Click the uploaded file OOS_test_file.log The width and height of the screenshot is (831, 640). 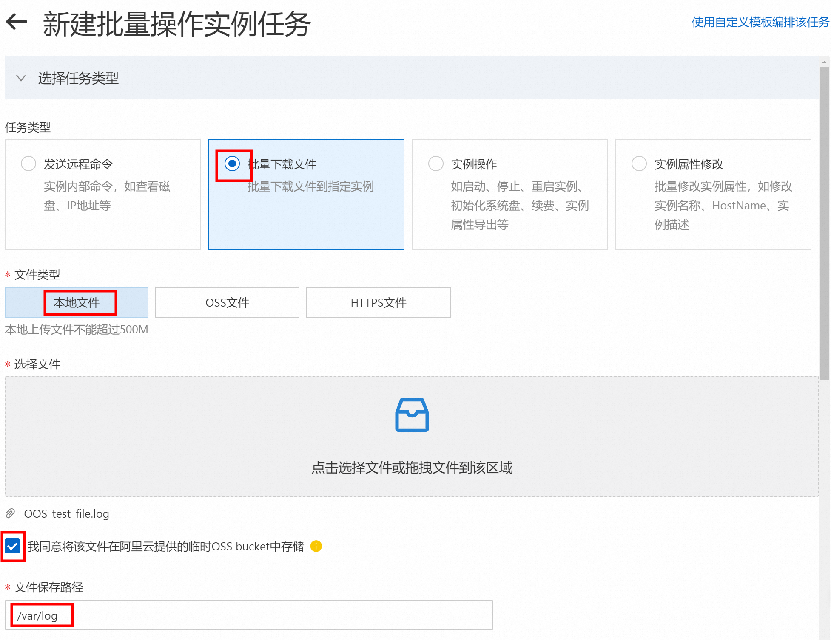[x=66, y=514]
